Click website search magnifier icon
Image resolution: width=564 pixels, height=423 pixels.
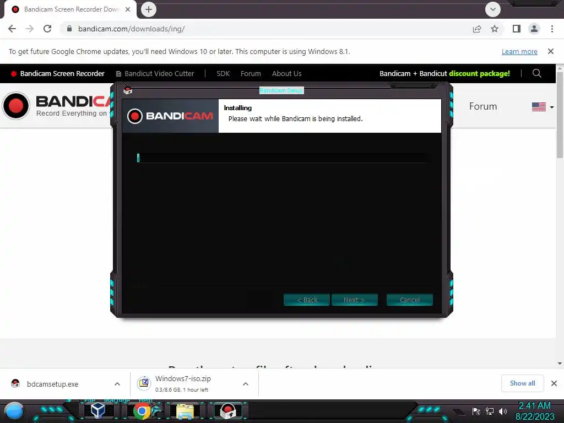(x=536, y=73)
